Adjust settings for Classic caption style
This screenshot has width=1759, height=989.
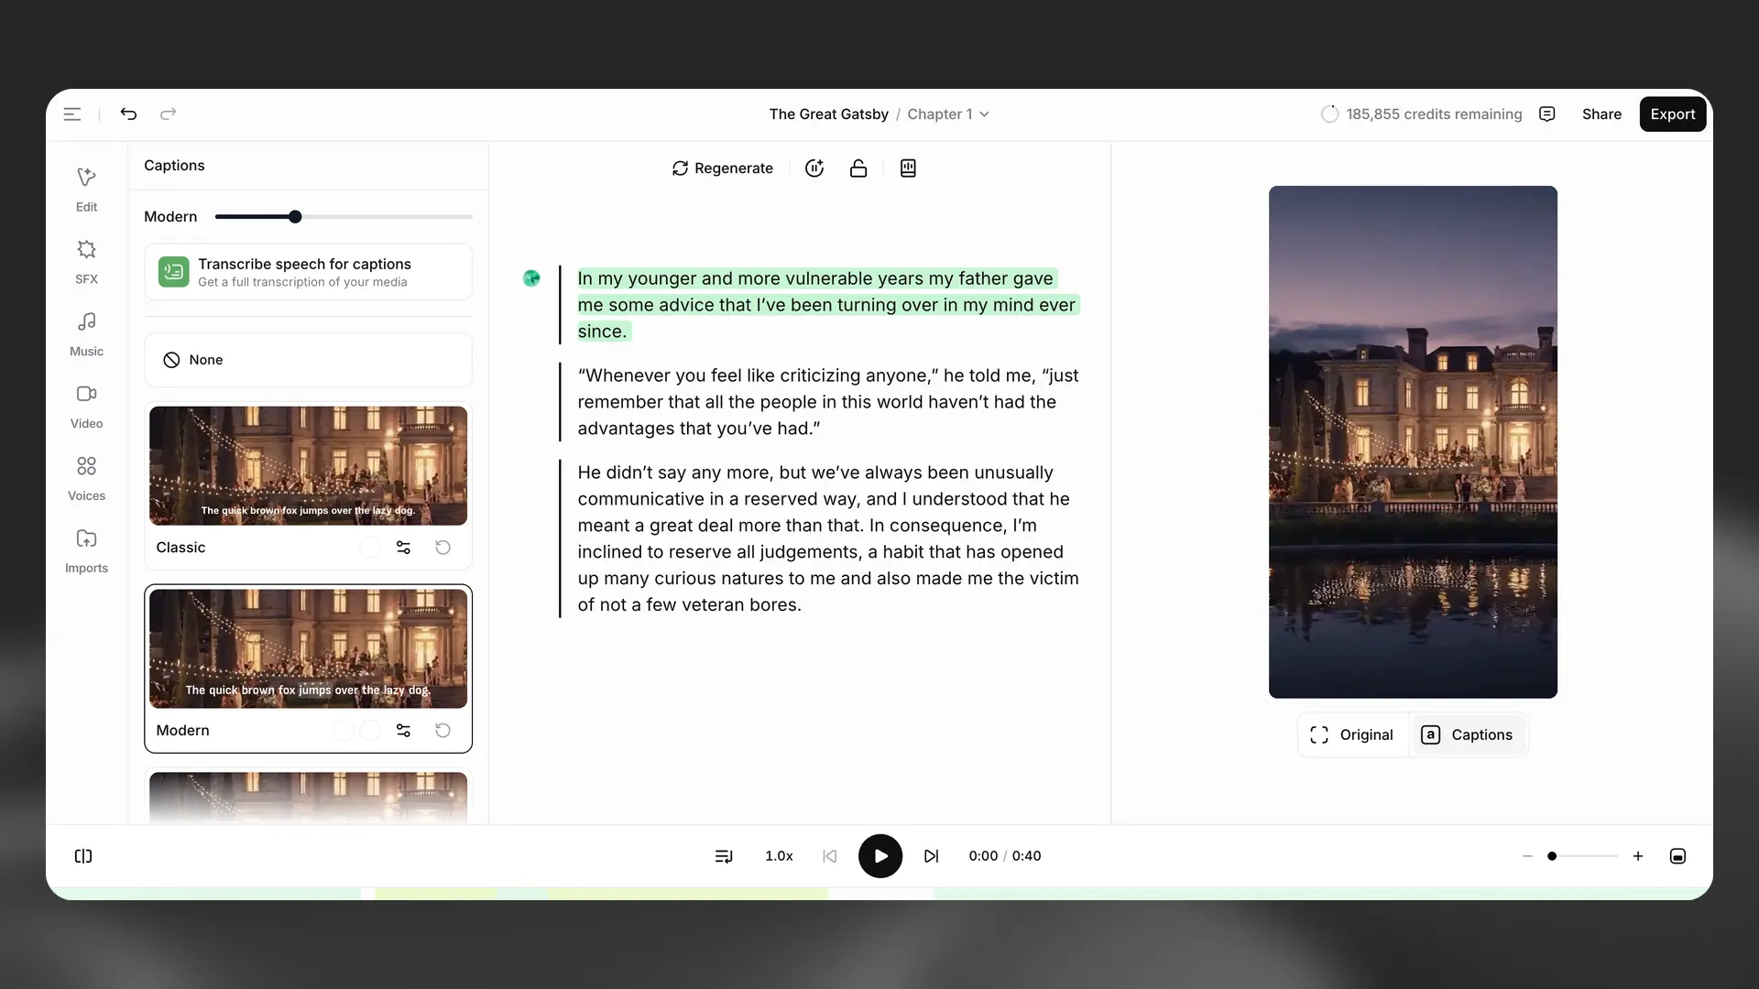tap(403, 548)
